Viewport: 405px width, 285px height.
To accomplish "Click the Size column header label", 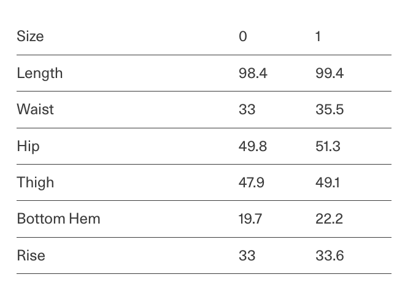I will 30,36.
